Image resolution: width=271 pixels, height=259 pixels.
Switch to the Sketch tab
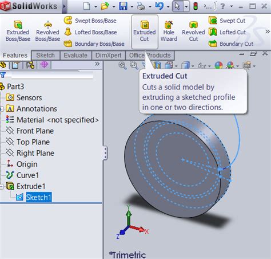pyautogui.click(x=45, y=56)
